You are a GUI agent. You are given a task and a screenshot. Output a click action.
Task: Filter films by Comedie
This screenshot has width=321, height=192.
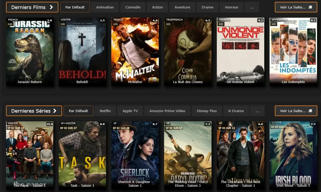(x=133, y=7)
